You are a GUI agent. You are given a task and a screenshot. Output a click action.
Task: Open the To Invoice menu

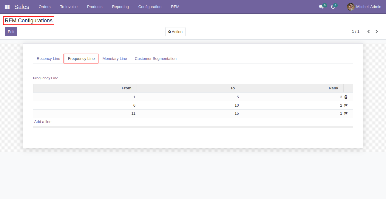(69, 7)
